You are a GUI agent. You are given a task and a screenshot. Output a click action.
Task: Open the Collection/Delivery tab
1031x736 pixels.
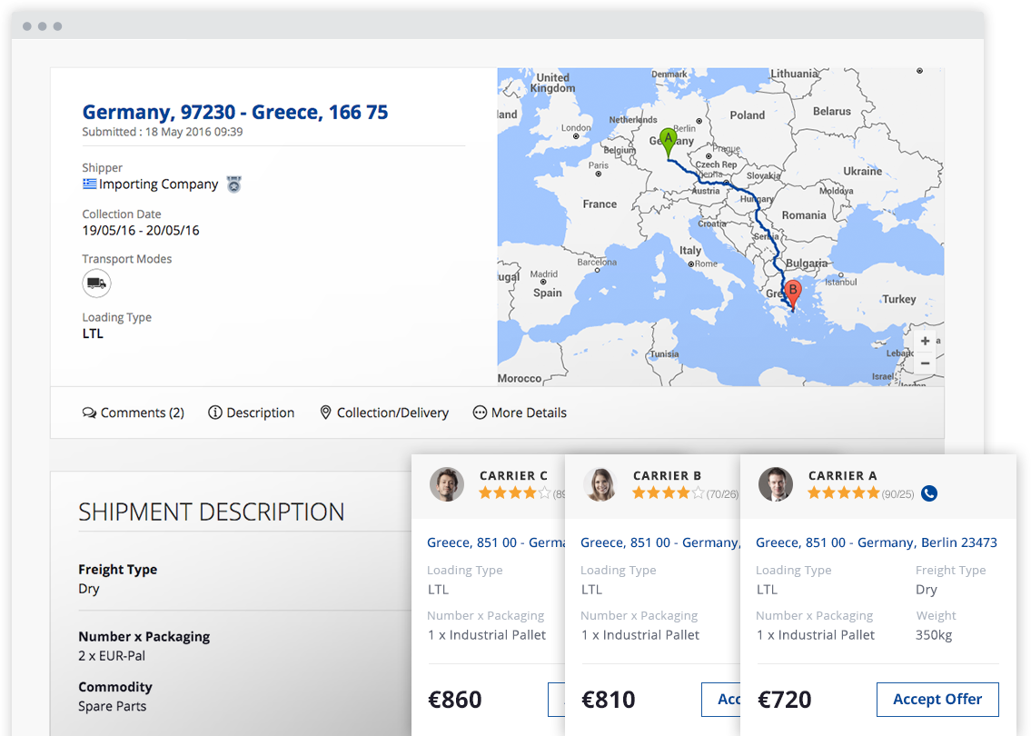[x=384, y=413]
